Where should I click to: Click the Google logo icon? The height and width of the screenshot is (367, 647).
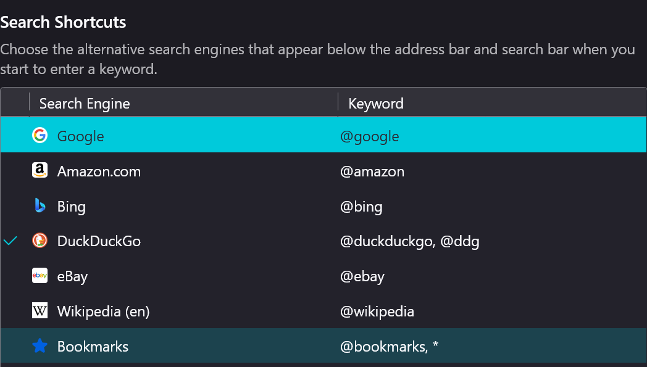(40, 136)
